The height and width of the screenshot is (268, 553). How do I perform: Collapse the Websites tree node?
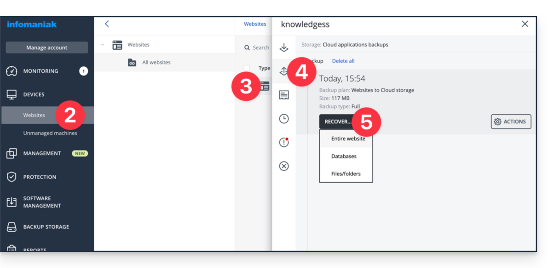coord(103,45)
